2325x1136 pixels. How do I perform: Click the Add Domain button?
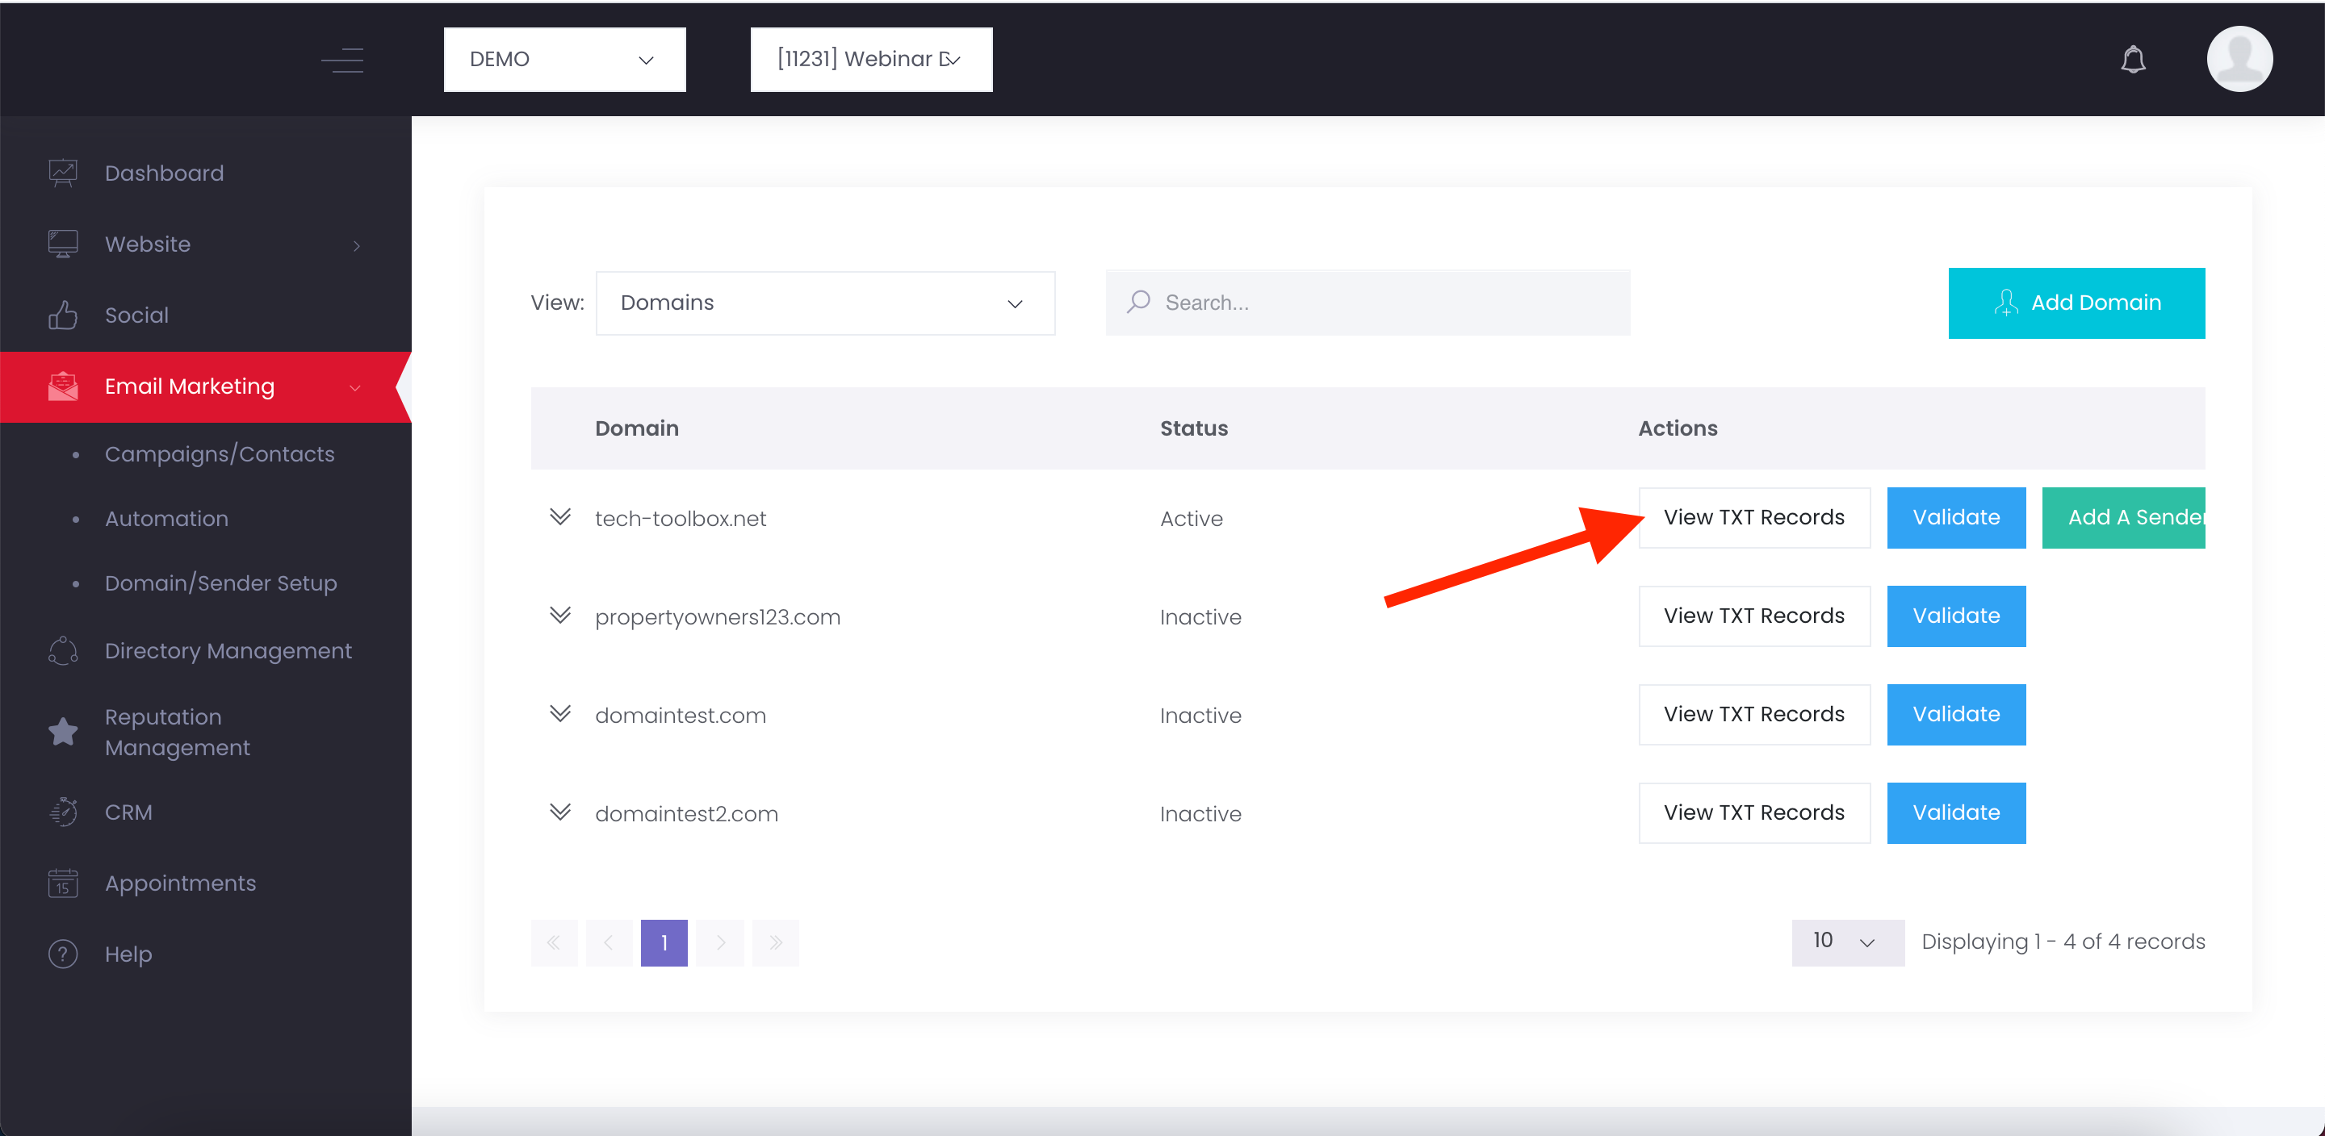(2076, 303)
